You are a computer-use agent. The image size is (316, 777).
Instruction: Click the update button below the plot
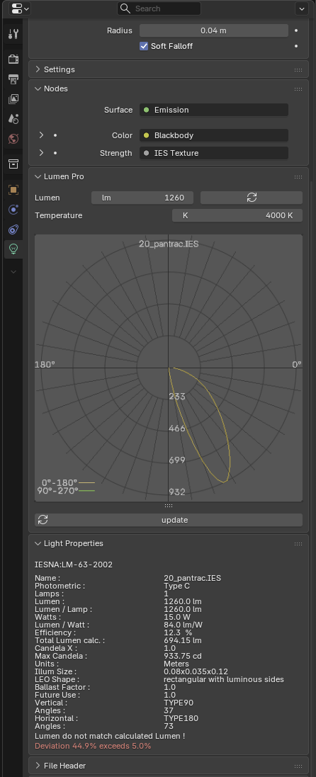[x=169, y=521]
